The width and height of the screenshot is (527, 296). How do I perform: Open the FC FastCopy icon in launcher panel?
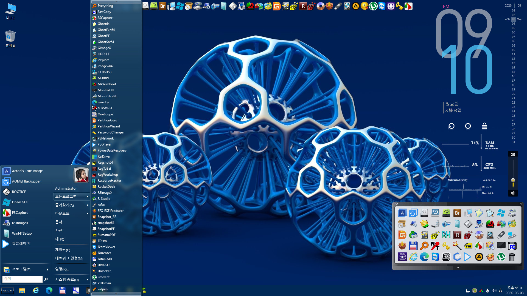[512, 246]
